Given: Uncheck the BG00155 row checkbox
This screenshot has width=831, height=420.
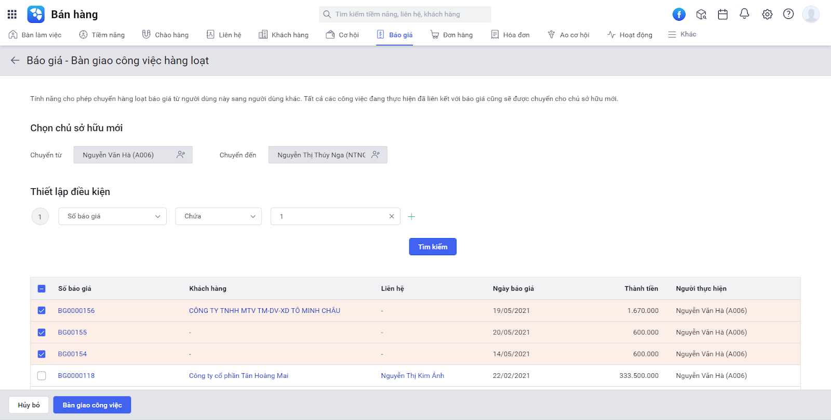Looking at the screenshot, I should click(42, 333).
